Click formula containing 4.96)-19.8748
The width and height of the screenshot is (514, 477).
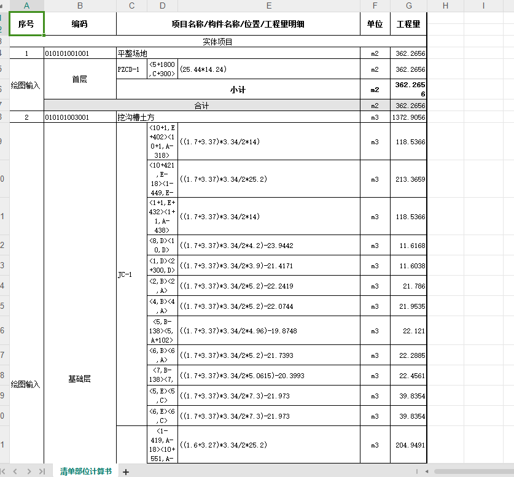click(x=269, y=330)
